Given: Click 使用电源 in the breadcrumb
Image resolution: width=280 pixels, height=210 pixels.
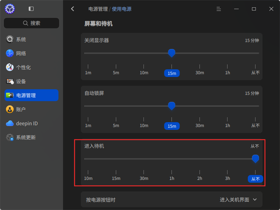Looking at the screenshot, I should tap(121, 9).
